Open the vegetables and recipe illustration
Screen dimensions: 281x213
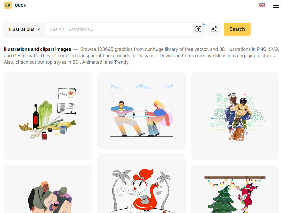click(x=48, y=116)
